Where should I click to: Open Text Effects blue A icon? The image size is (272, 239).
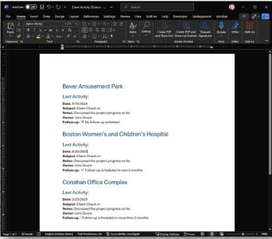[x=28, y=36]
